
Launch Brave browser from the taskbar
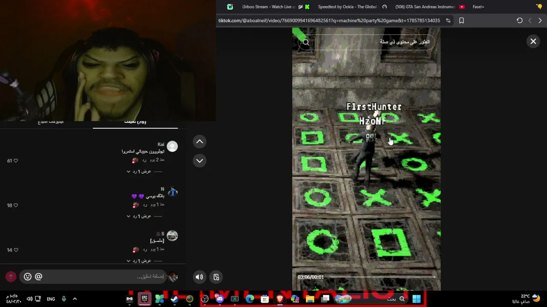click(x=280, y=299)
